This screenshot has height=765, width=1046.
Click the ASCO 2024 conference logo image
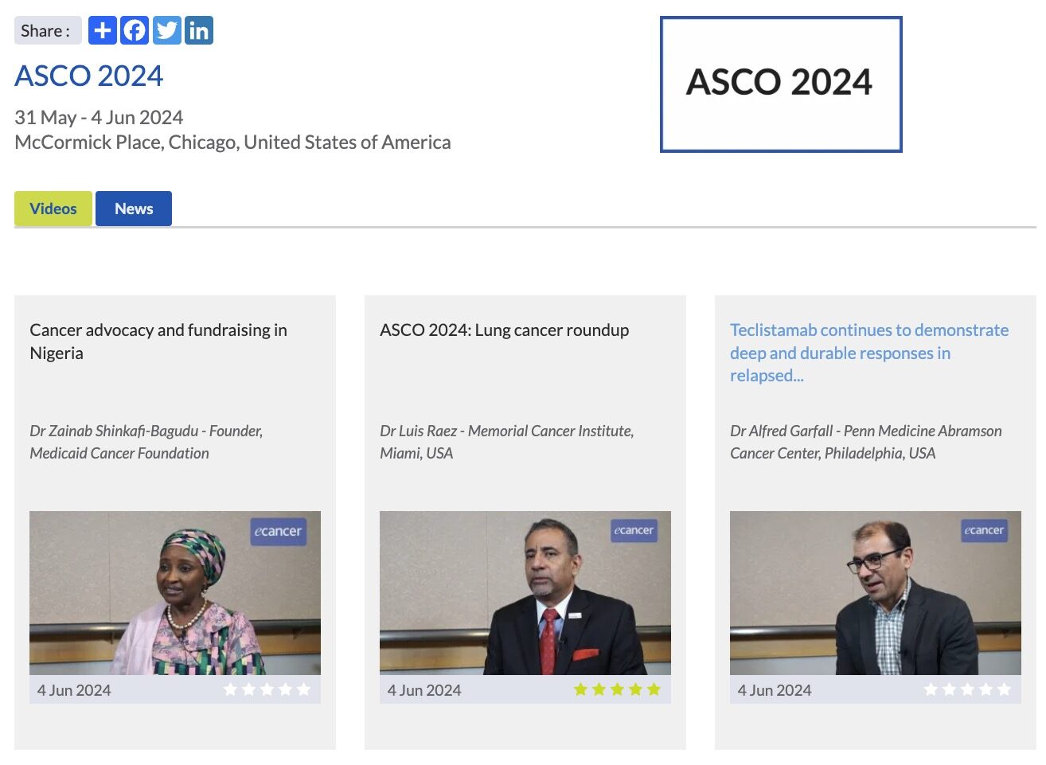point(781,84)
